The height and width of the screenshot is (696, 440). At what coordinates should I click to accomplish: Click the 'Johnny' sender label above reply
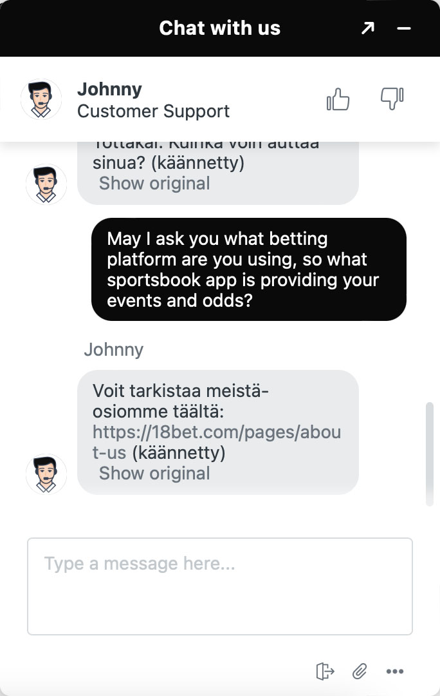(113, 350)
